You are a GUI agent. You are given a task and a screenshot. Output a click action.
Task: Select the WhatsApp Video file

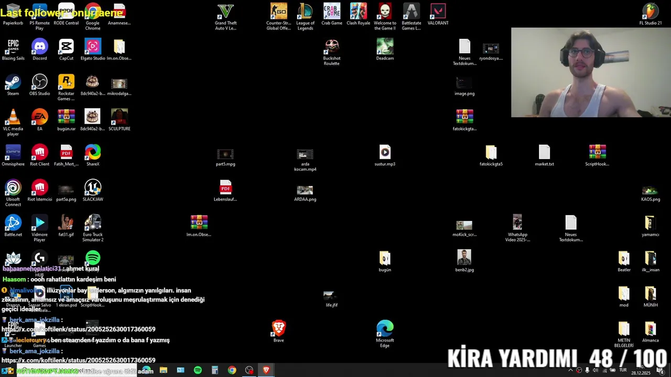517,228
